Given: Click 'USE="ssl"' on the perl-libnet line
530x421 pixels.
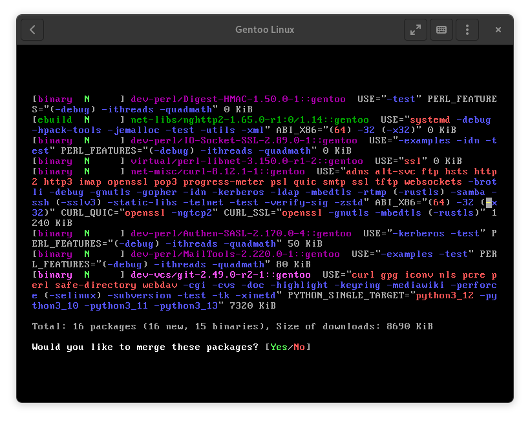Looking at the screenshot, I should click(x=401, y=161).
